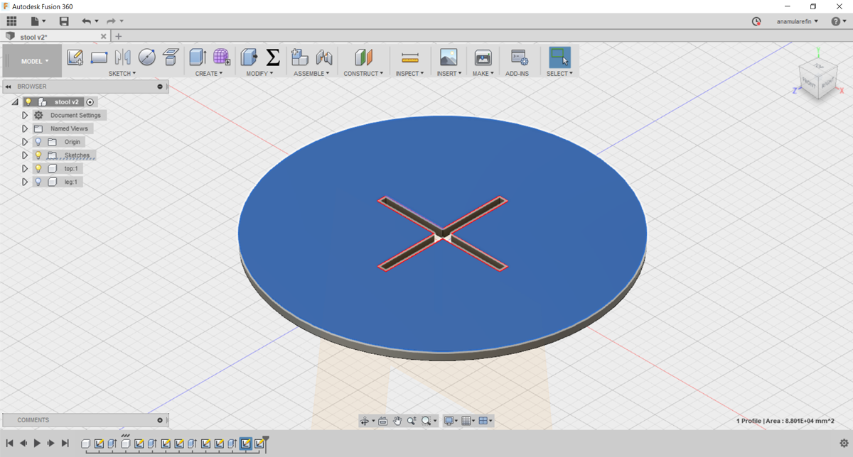Screen dimensions: 853x457
Task: Expand the Origin folder arrow
Action: click(x=25, y=142)
